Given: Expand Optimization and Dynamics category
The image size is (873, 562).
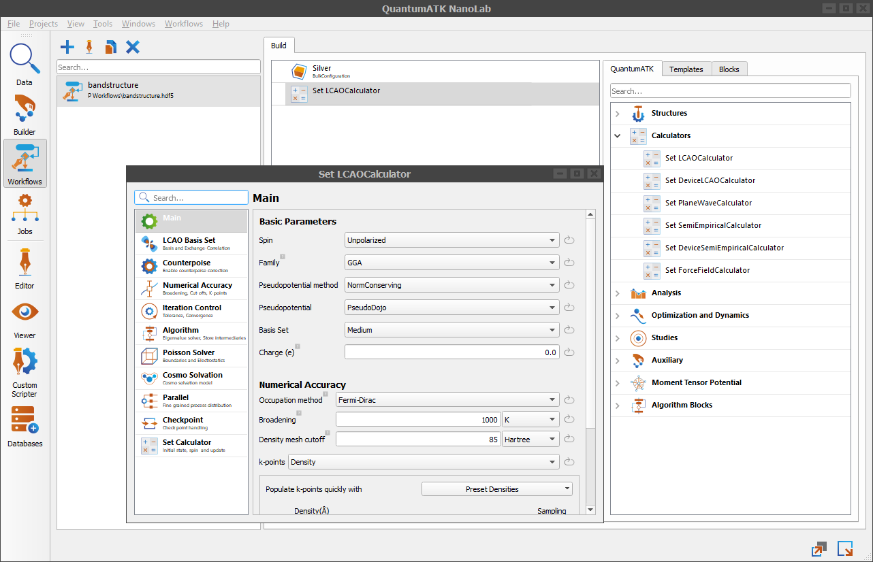Looking at the screenshot, I should coord(618,316).
